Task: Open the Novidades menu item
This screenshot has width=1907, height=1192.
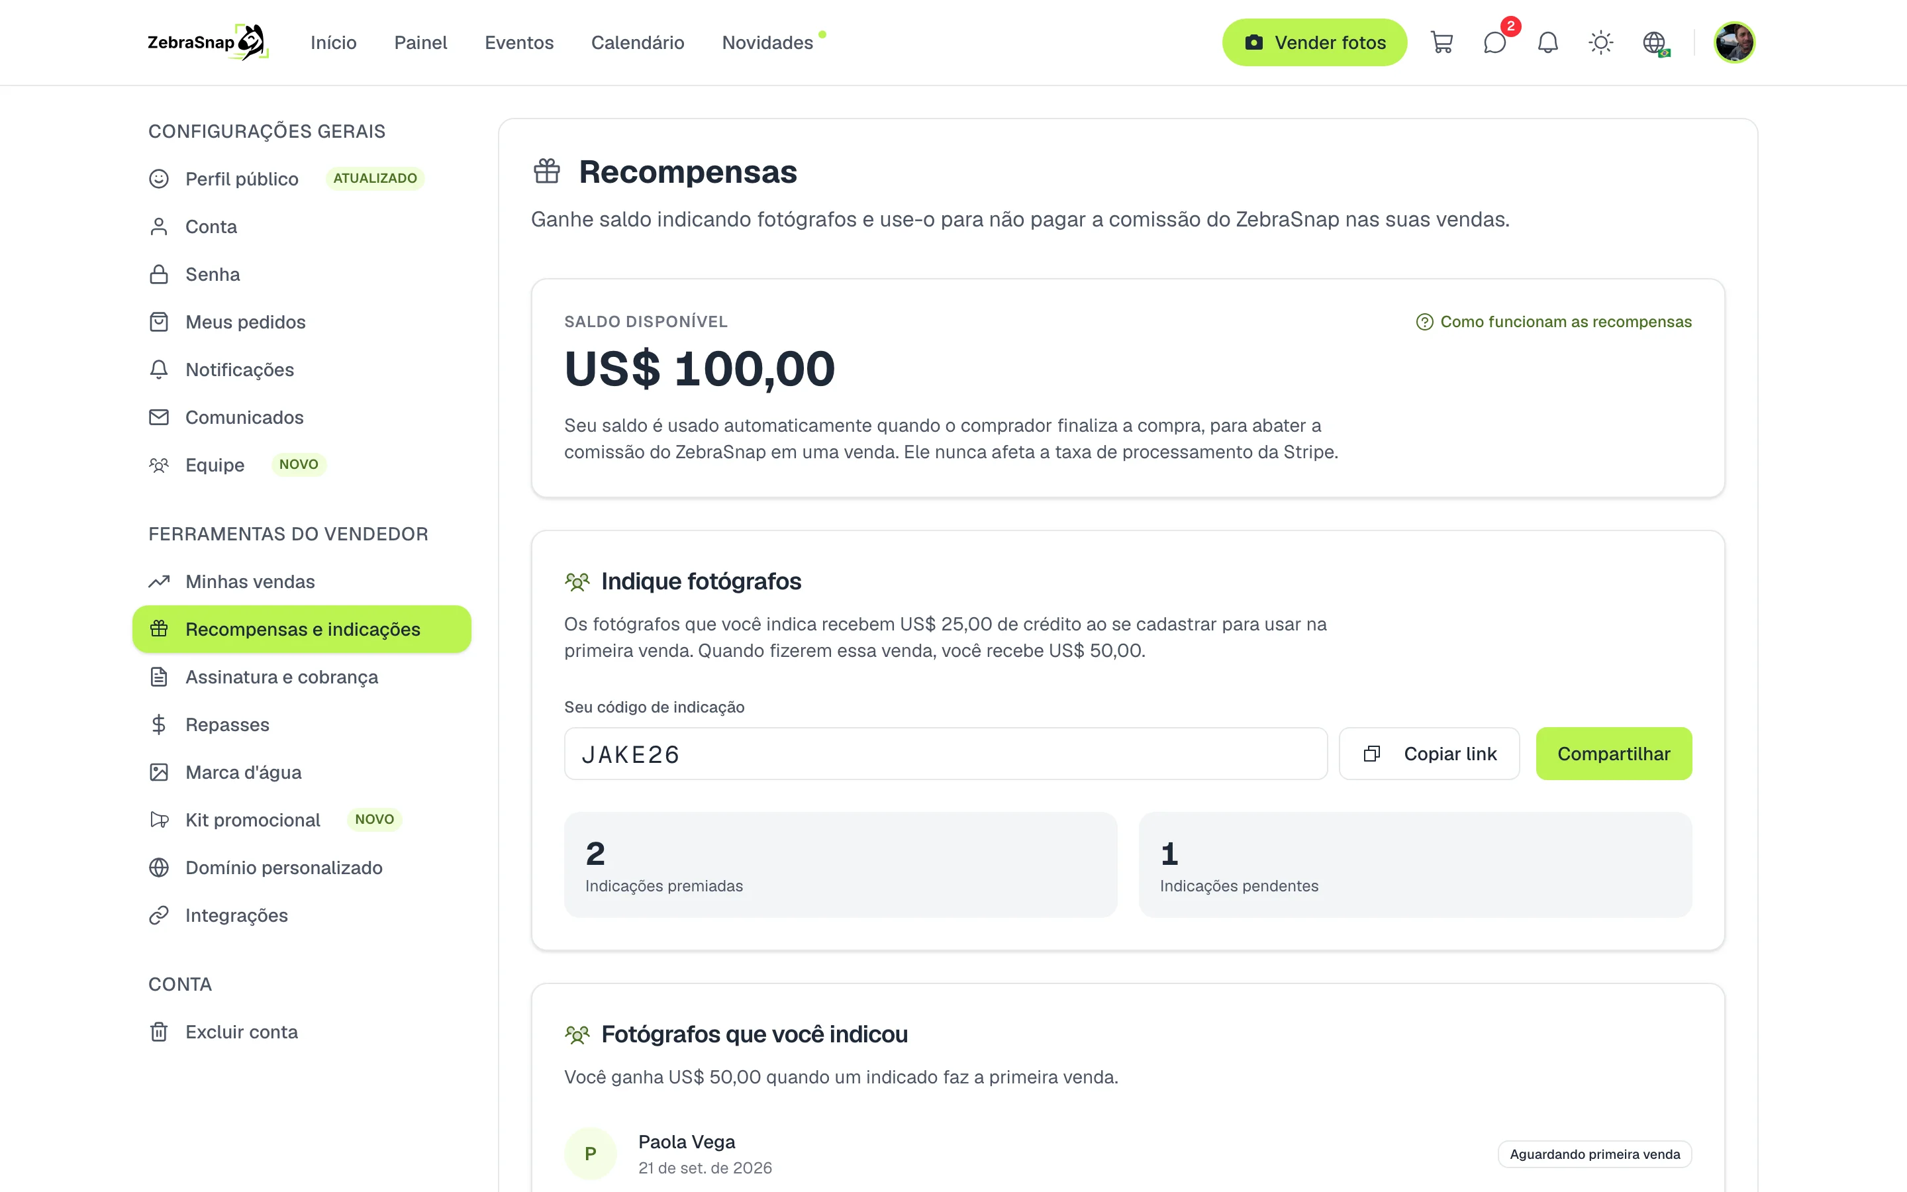Action: (x=767, y=42)
